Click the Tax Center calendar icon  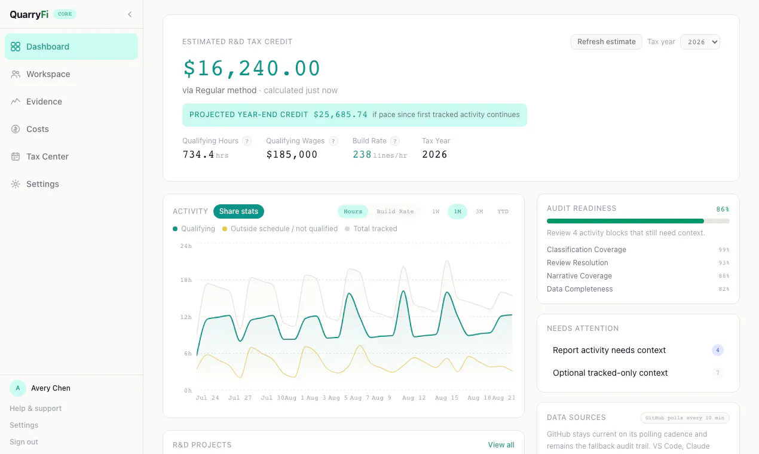(16, 157)
